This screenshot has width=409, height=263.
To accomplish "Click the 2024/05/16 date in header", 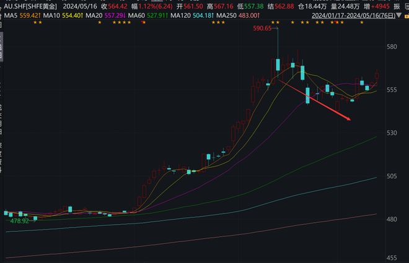I will tap(80, 6).
